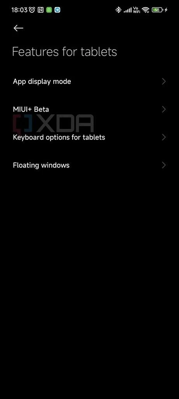
Task: Open MIUI+ Beta settings
Action: pyautogui.click(x=89, y=109)
